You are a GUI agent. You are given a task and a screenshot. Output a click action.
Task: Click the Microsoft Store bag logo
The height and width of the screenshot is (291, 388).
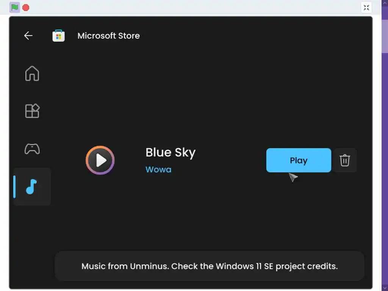click(x=59, y=36)
